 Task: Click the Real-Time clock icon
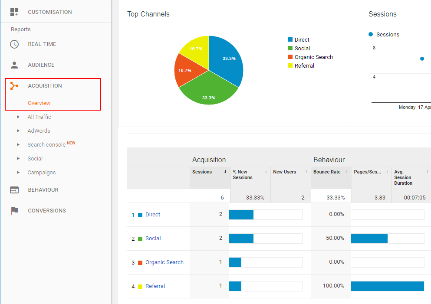(14, 44)
